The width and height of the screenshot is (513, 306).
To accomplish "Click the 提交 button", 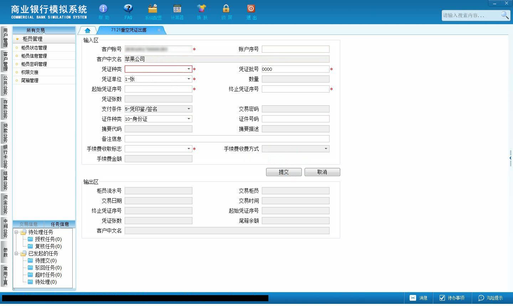I will point(284,172).
